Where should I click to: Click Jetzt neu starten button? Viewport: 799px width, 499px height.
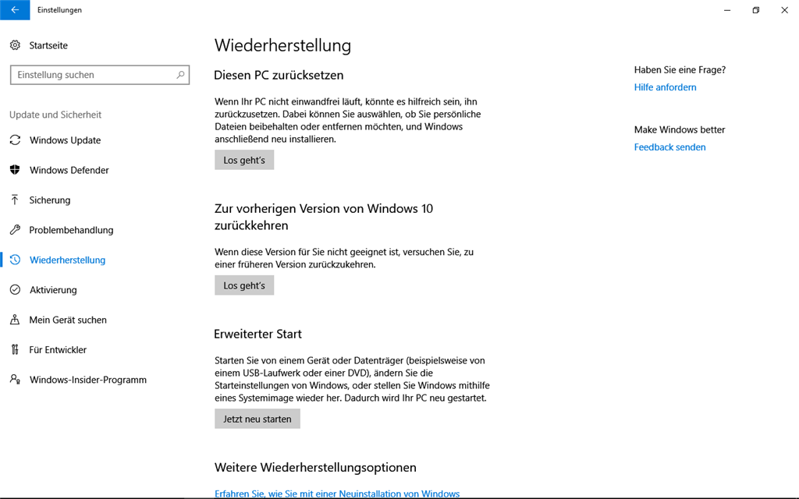point(257,419)
